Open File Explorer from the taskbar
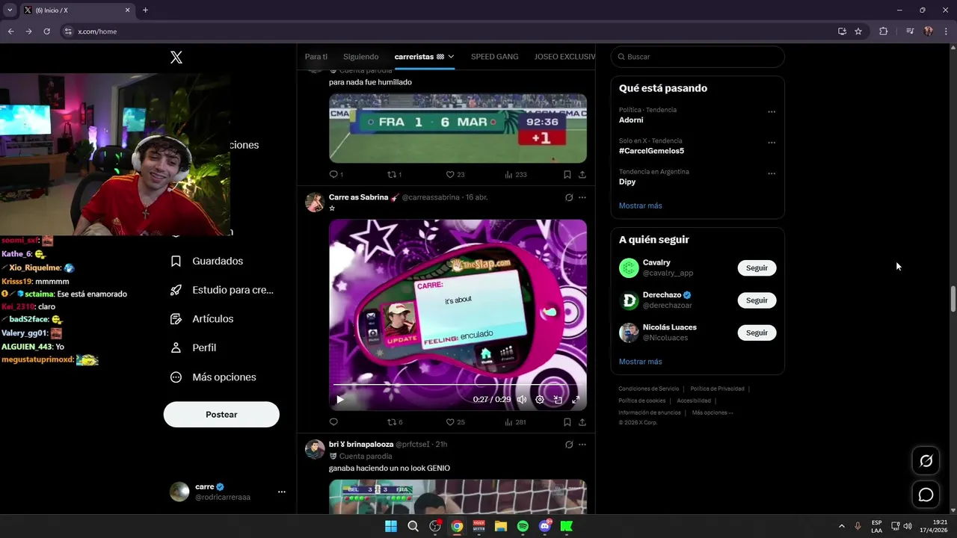 [501, 526]
